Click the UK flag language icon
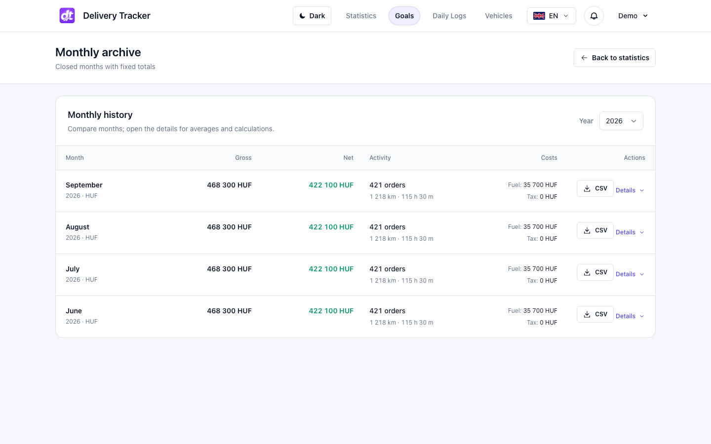The width and height of the screenshot is (711, 444). tap(539, 16)
